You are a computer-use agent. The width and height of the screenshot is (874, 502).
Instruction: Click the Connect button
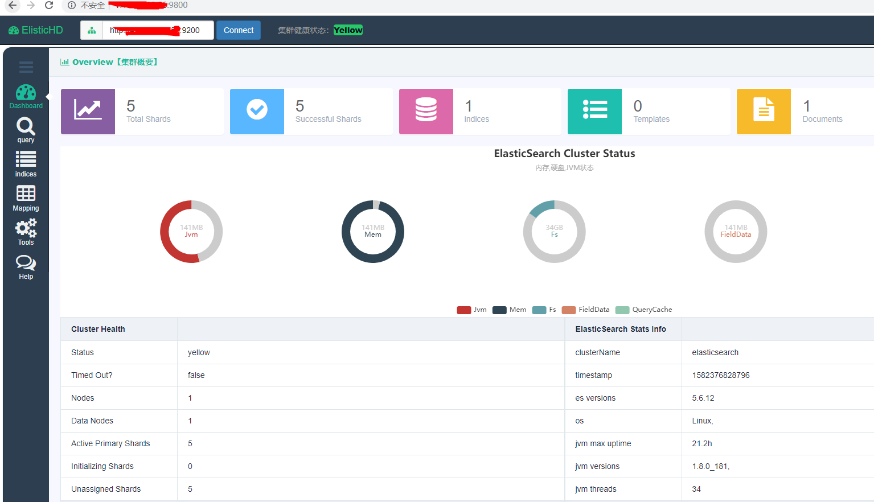click(x=239, y=30)
